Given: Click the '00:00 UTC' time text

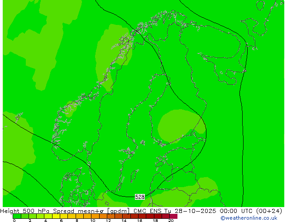Looking at the screenshot, I should (x=236, y=211).
